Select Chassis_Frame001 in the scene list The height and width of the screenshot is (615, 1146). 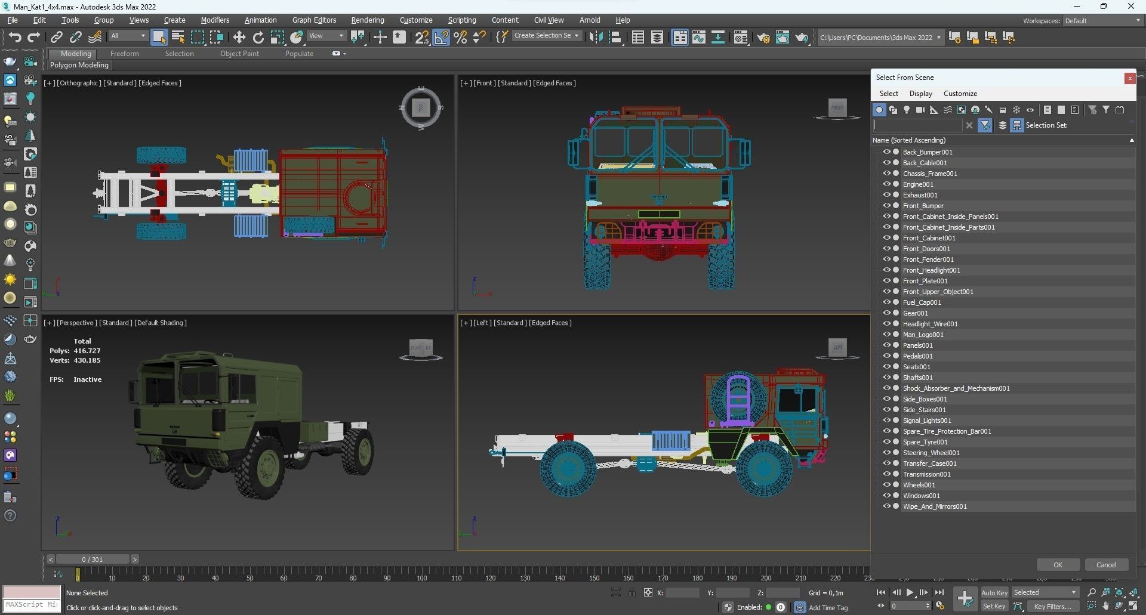pos(929,174)
